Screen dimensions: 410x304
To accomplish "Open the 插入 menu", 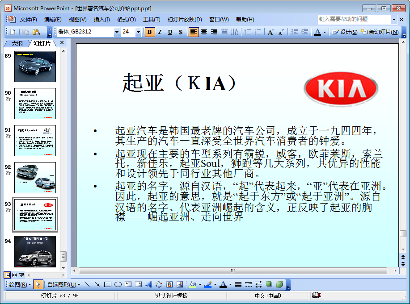I will pyautogui.click(x=101, y=20).
